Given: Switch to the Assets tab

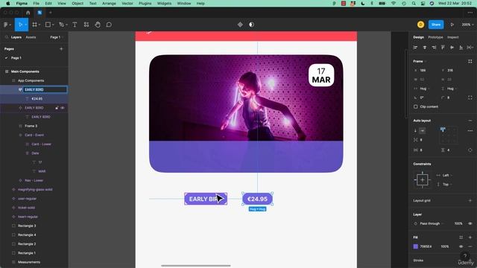Looking at the screenshot, I should click(31, 37).
